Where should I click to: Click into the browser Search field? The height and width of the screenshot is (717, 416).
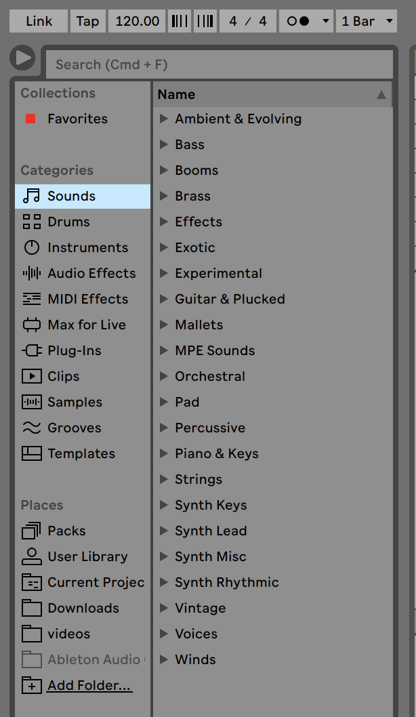pos(218,65)
